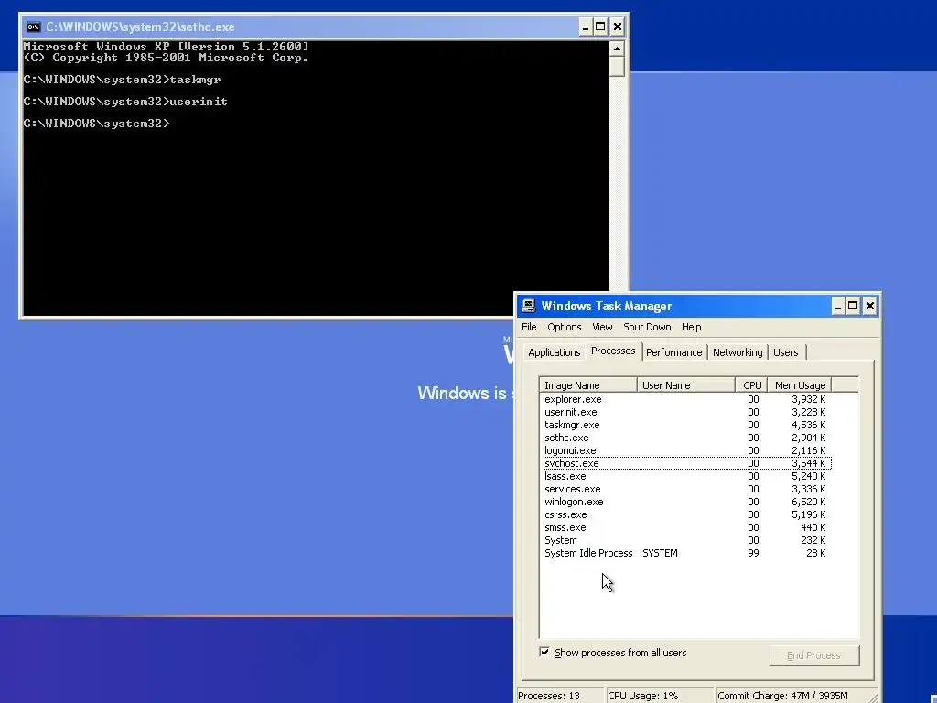Viewport: 937px width, 703px height.
Task: Switch to the Performance tab
Action: click(674, 352)
